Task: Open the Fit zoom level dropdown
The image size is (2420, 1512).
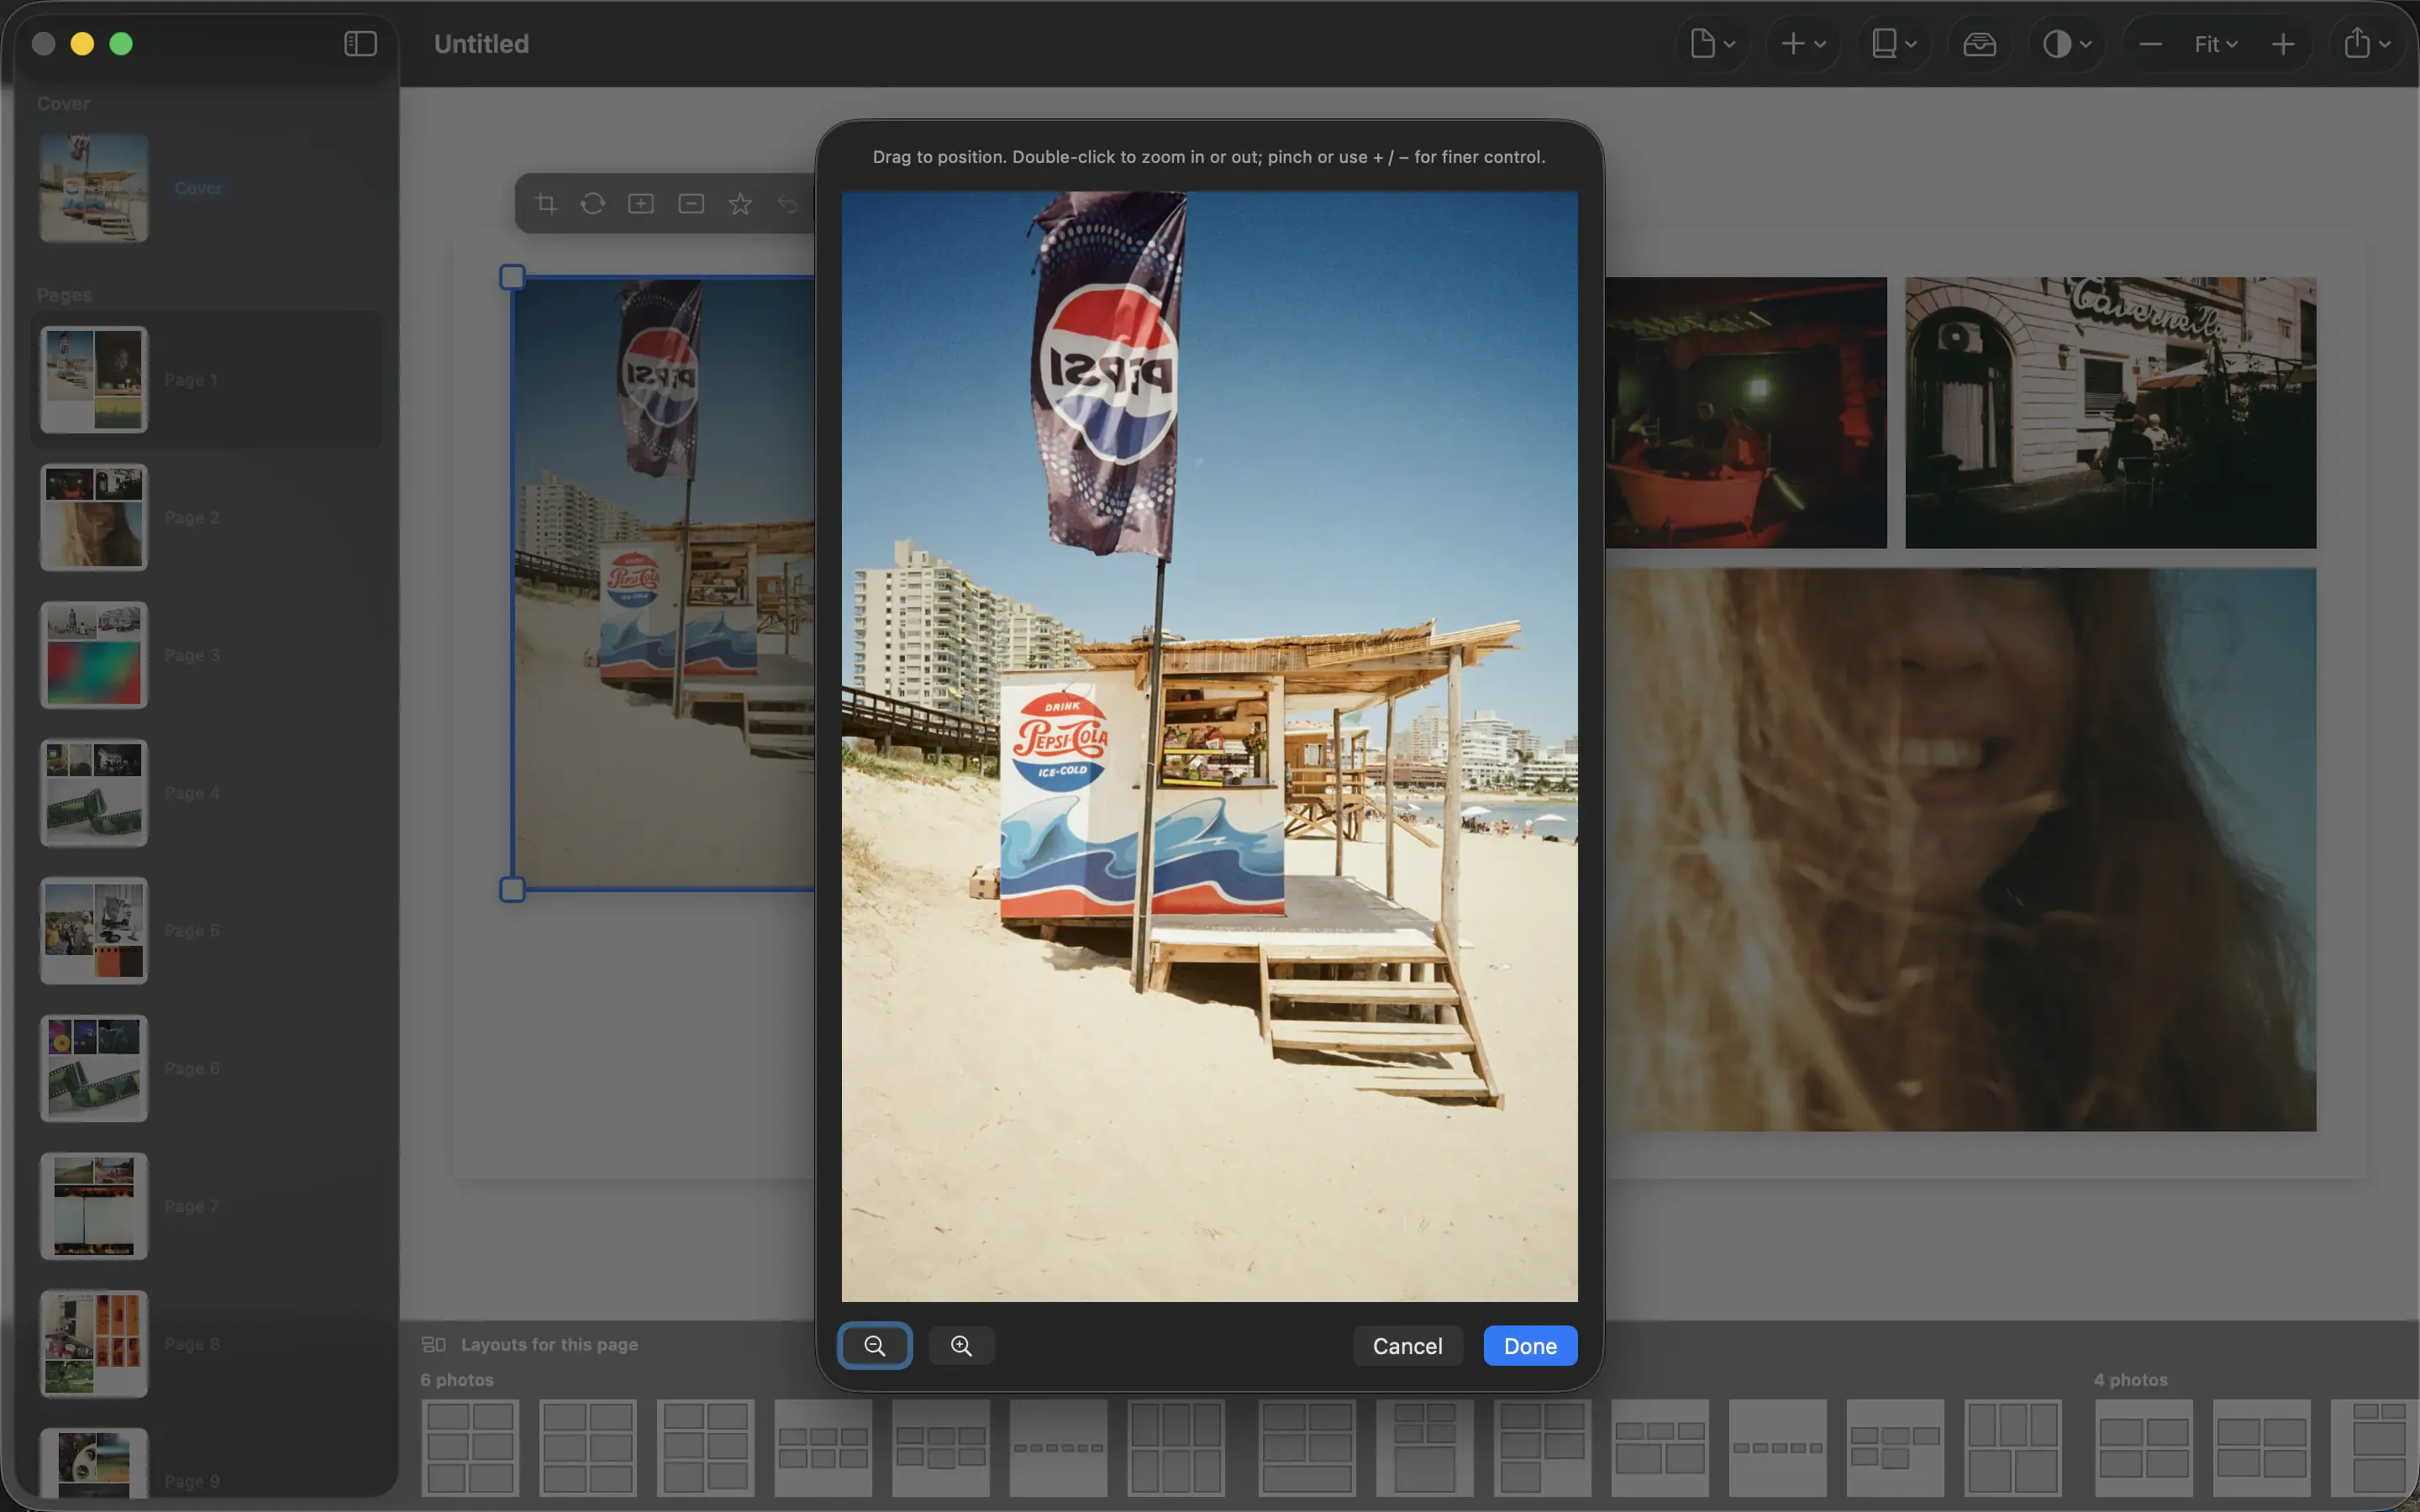Action: click(2216, 44)
